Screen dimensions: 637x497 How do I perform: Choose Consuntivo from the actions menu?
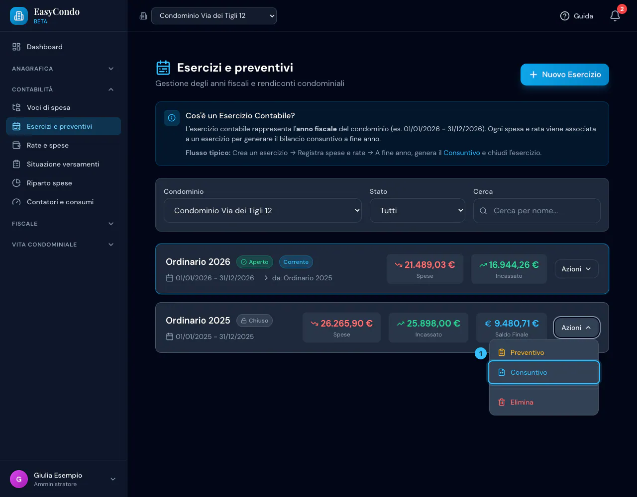click(544, 372)
